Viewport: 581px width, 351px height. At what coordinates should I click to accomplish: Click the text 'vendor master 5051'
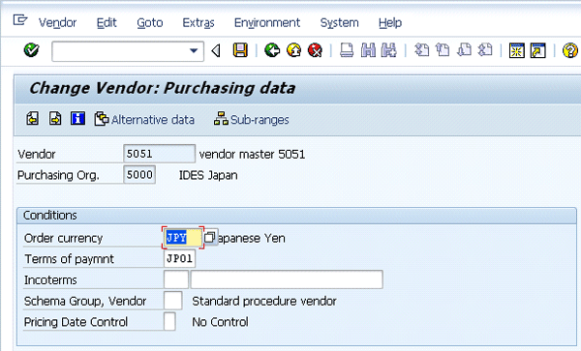(252, 155)
